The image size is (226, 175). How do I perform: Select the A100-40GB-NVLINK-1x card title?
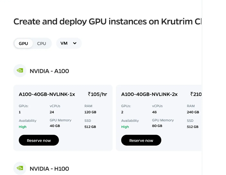(x=47, y=94)
